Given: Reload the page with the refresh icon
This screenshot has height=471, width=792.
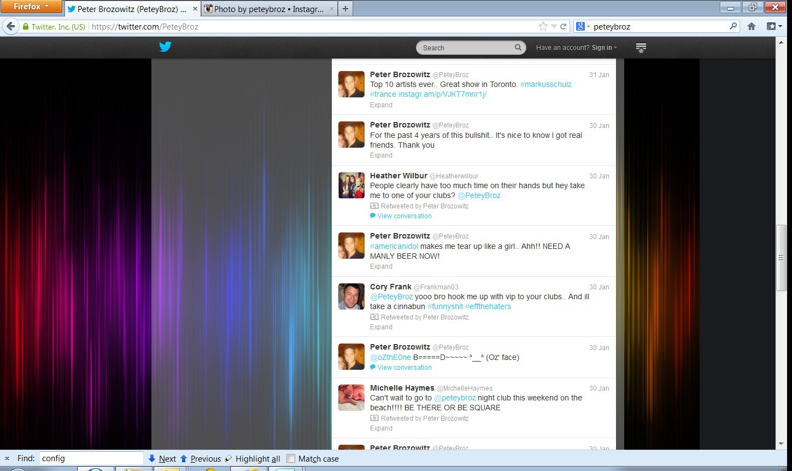Looking at the screenshot, I should 563,26.
